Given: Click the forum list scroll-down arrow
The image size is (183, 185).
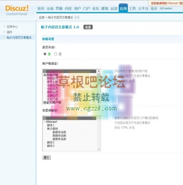Looking at the screenshot, I should [99, 149].
